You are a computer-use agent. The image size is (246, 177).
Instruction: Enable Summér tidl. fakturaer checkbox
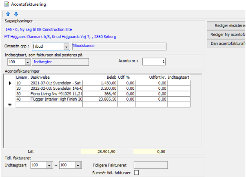pos(136,173)
